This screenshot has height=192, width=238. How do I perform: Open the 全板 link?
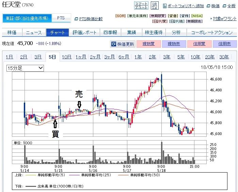pyautogui.click(x=231, y=6)
